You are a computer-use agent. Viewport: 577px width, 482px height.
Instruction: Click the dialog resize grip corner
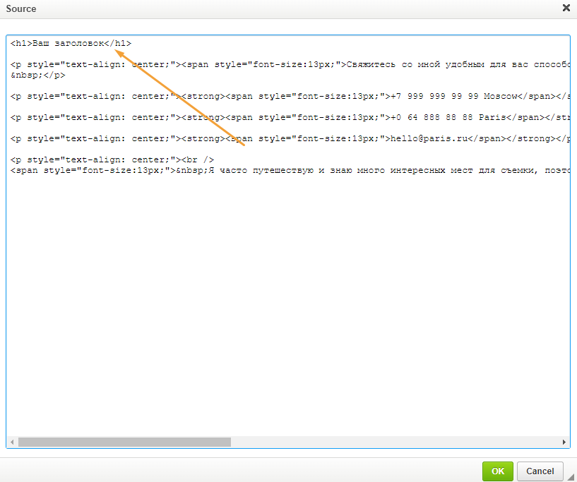[571, 476]
